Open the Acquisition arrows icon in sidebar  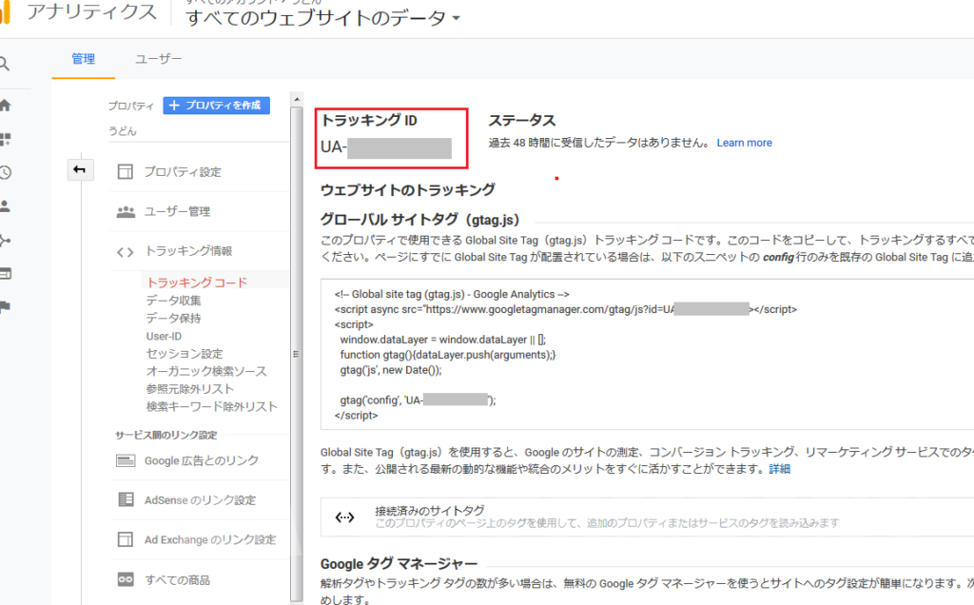click(5, 241)
